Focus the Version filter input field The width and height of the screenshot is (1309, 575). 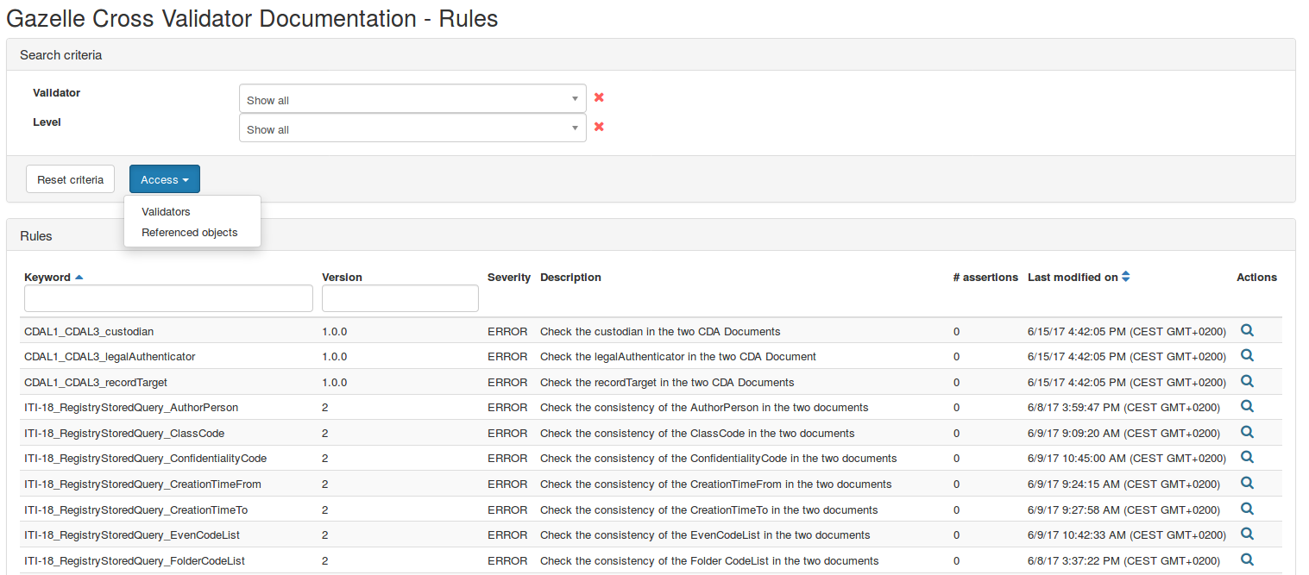(400, 298)
